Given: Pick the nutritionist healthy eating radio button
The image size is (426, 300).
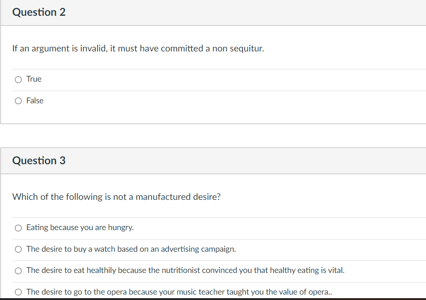Looking at the screenshot, I should click(x=18, y=271).
